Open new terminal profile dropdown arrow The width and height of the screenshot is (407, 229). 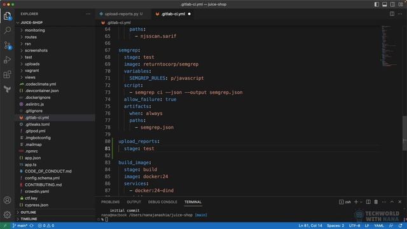[x=361, y=202]
